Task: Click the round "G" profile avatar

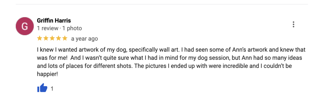Action: tap(25, 26)
